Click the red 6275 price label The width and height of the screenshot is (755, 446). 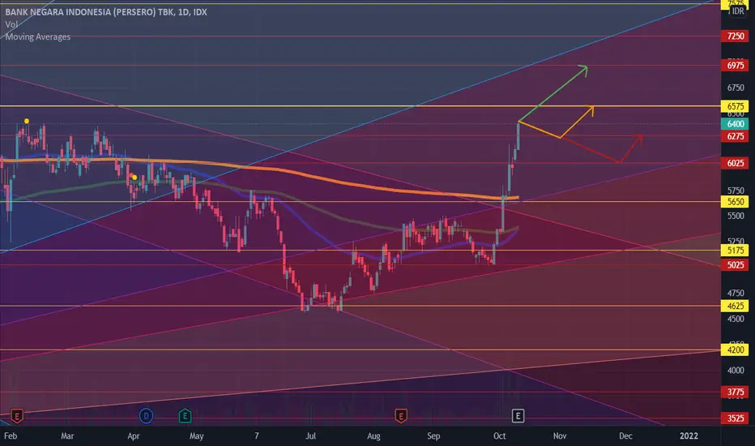(735, 136)
